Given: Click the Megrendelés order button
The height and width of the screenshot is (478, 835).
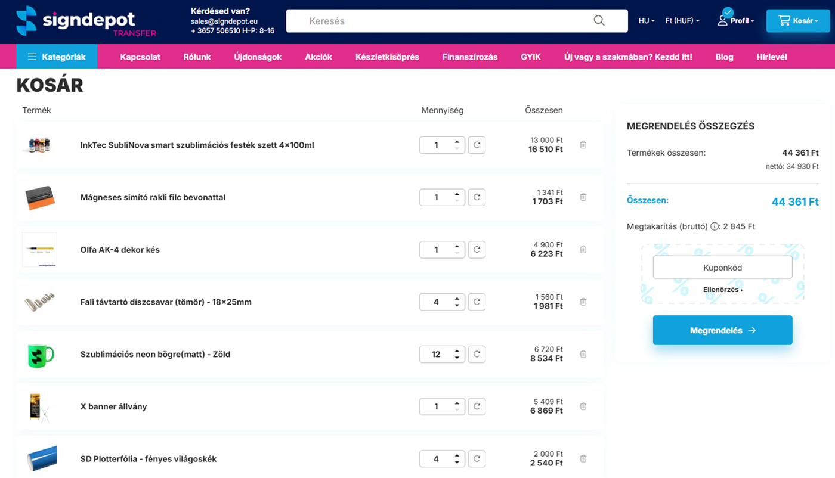Looking at the screenshot, I should pos(722,330).
